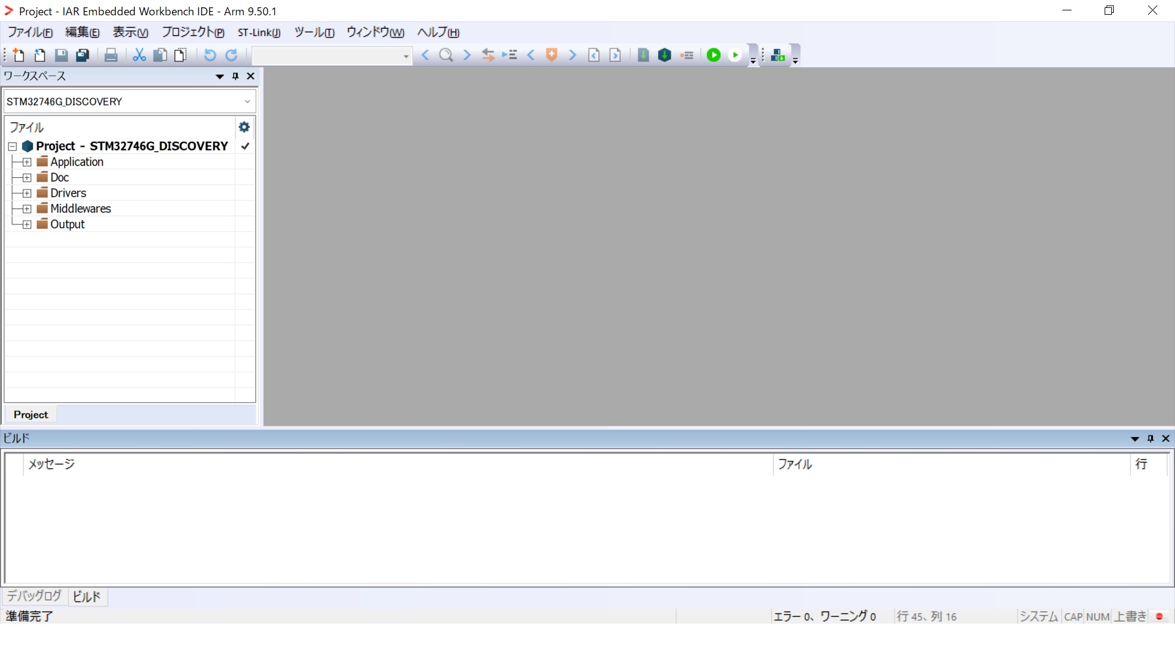Open the 編集 menu
Screen dimensions: 1175x645
(x=82, y=32)
